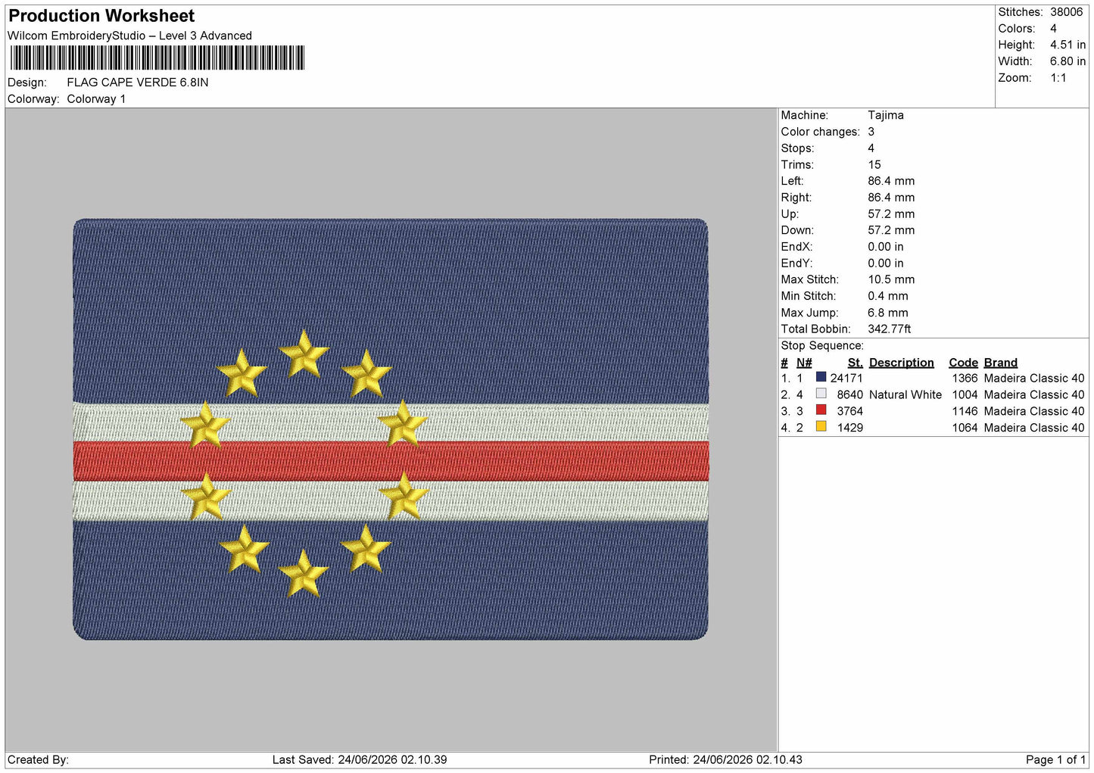Click the 'Page 1 of 1' indicator

(x=1055, y=760)
